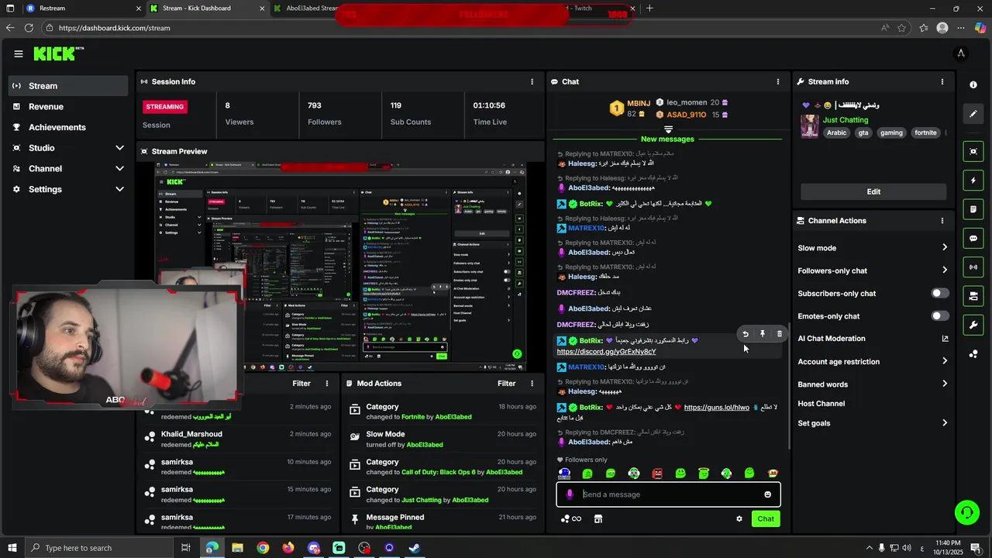This screenshot has width=992, height=558.
Task: Open Slow mode options
Action: point(873,248)
